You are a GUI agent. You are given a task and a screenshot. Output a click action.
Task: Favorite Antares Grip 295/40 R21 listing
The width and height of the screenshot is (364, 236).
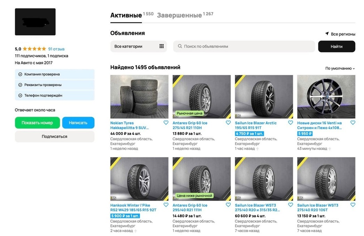[228, 205]
